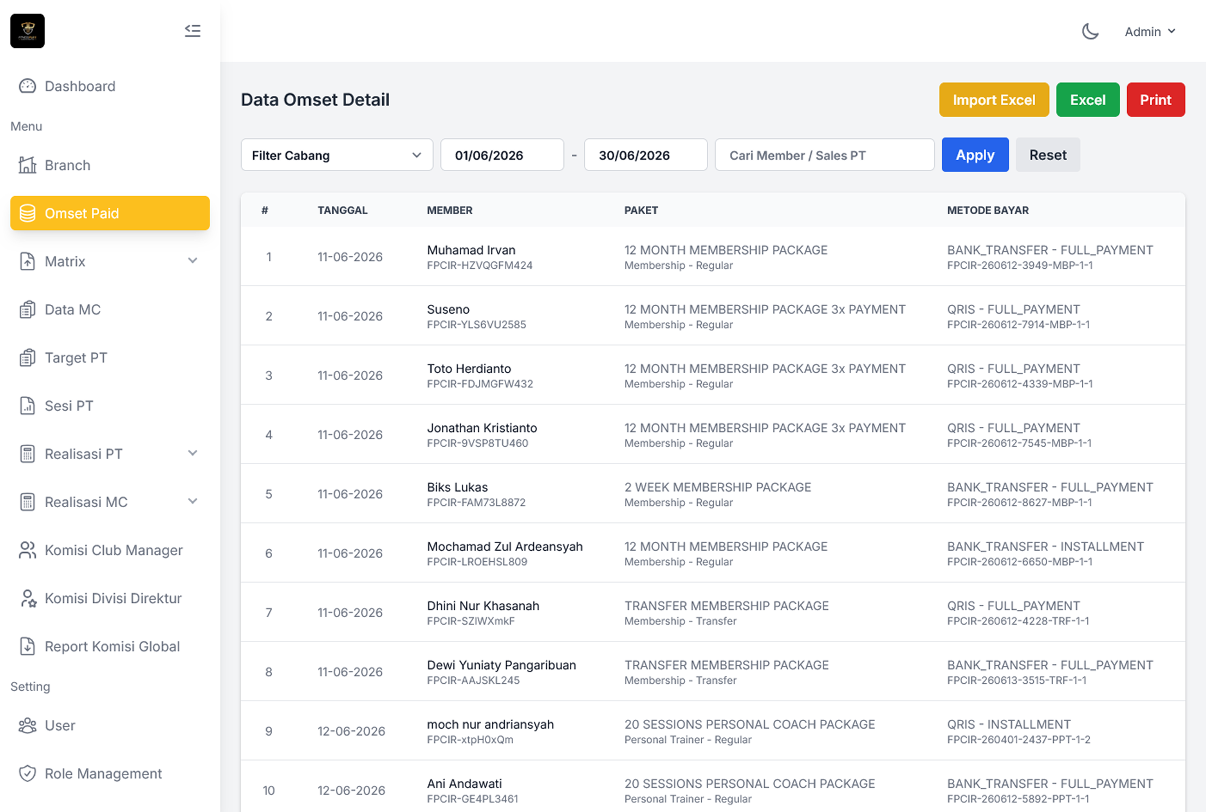The image size is (1206, 812).
Task: Open the Filter Cabang dropdown
Action: pos(337,155)
